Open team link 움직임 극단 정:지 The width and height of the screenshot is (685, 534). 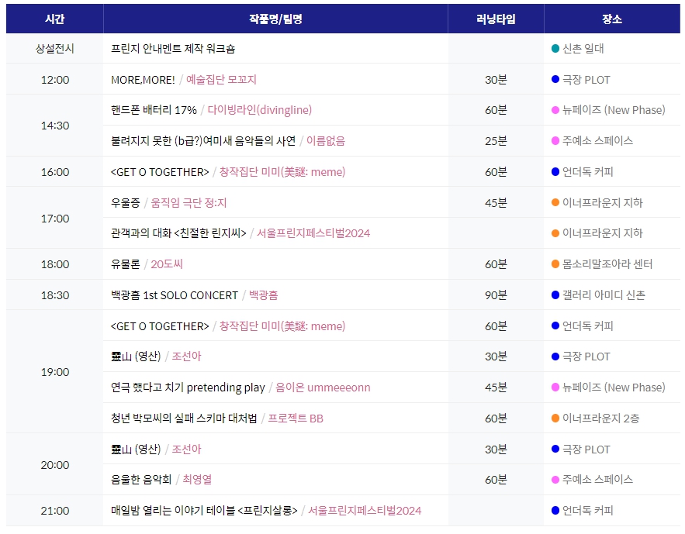click(x=189, y=203)
